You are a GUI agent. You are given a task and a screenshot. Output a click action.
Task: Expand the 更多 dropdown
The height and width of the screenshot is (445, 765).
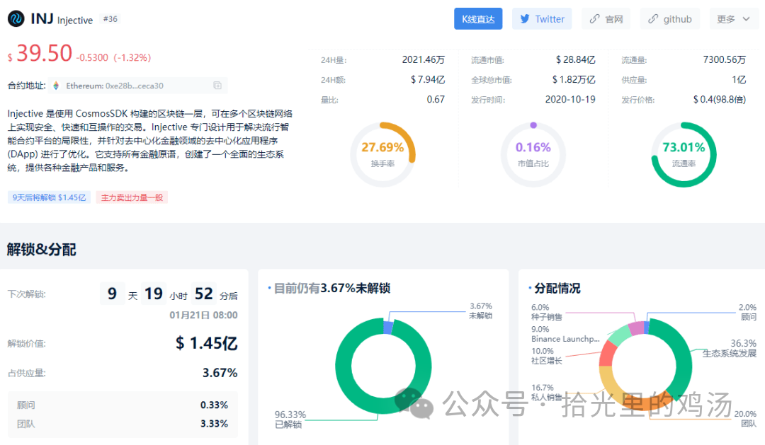(x=733, y=19)
